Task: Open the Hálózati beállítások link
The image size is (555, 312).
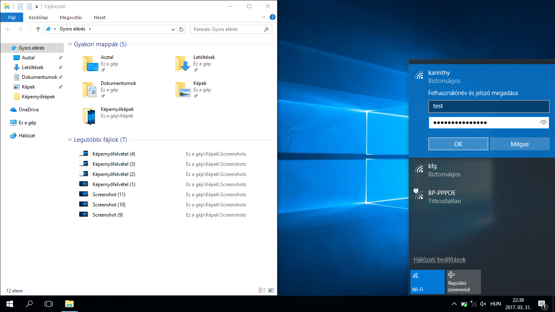Action: tap(440, 260)
